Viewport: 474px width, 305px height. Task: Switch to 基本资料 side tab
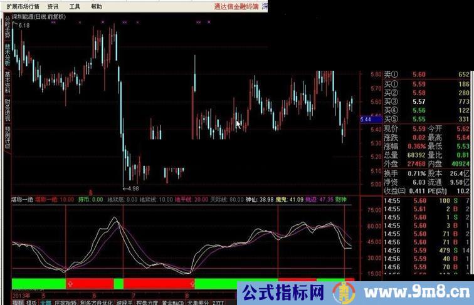click(8, 83)
